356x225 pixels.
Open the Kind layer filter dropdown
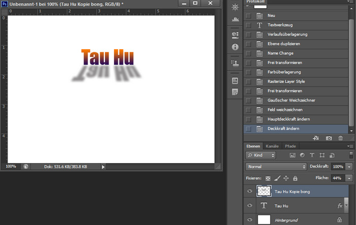[x=260, y=155]
